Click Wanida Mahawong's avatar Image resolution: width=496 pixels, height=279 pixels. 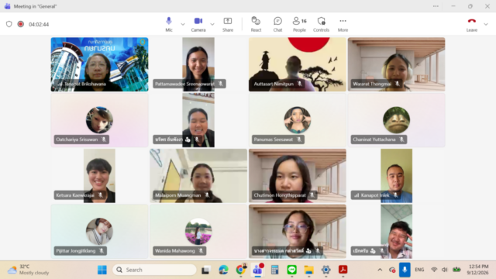[198, 231]
